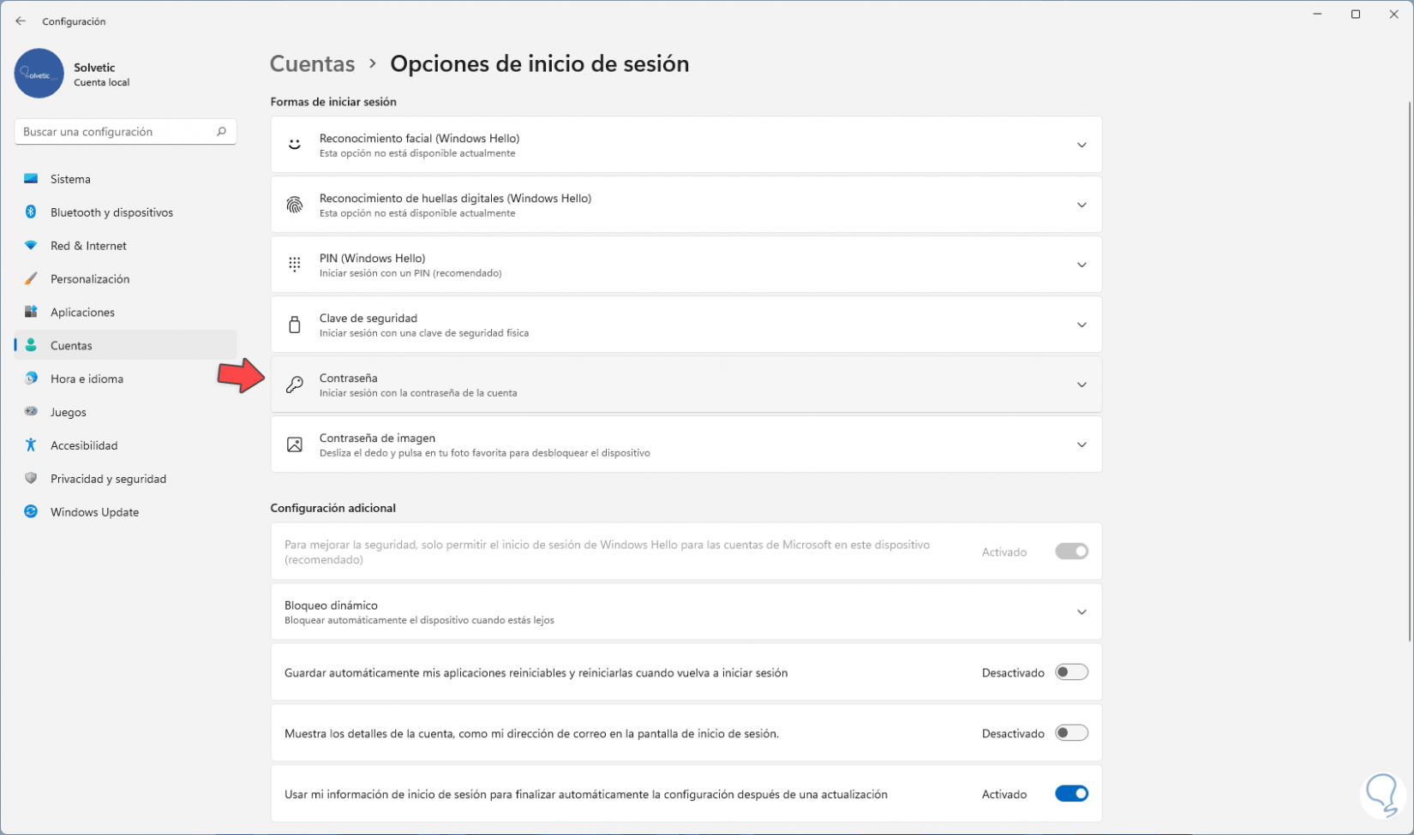Toggle the Windows Hello only sign-in switch
This screenshot has height=835, width=1414.
point(1071,552)
